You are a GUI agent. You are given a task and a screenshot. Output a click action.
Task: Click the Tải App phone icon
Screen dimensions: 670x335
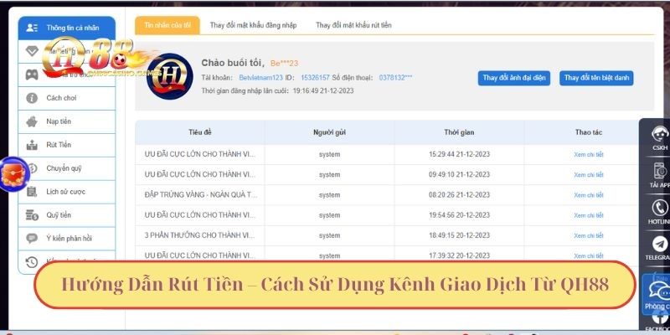coord(660,172)
